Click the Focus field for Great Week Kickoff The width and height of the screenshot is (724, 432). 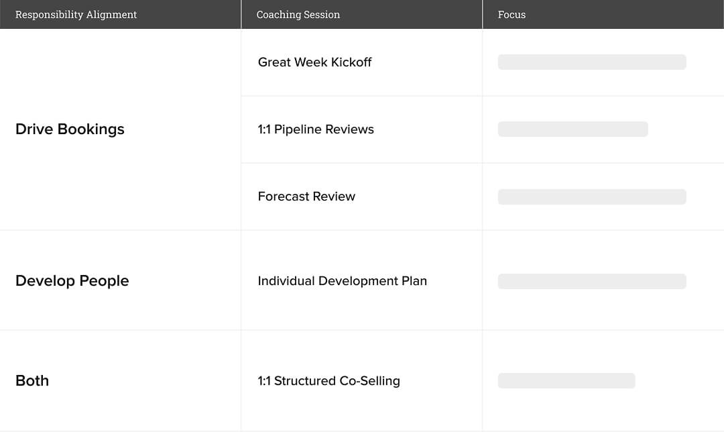tap(592, 62)
